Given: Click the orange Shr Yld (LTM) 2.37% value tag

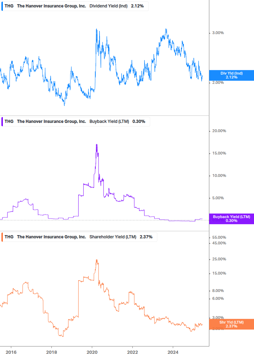Looking at the screenshot, I should pyautogui.click(x=232, y=324).
